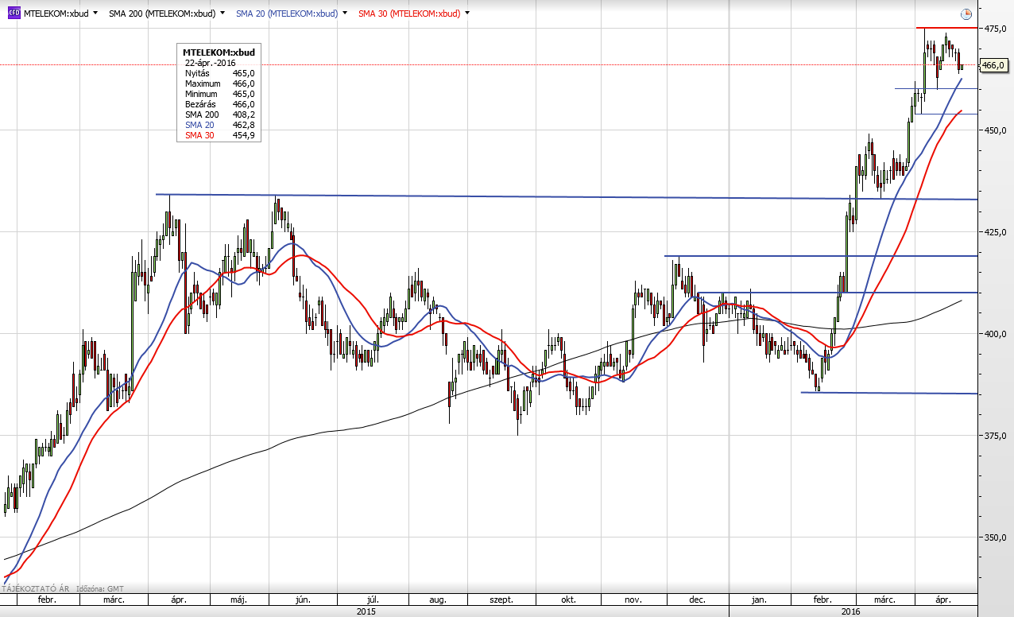Click the Minimum row in the data box
This screenshot has height=617, width=1014.
(219, 94)
